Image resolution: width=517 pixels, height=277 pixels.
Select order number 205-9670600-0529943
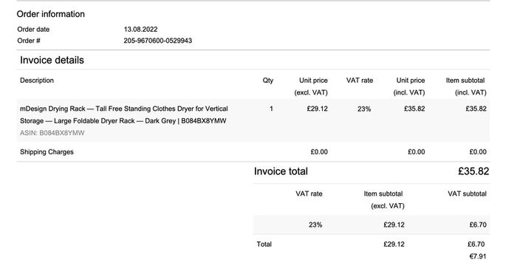[x=157, y=41]
